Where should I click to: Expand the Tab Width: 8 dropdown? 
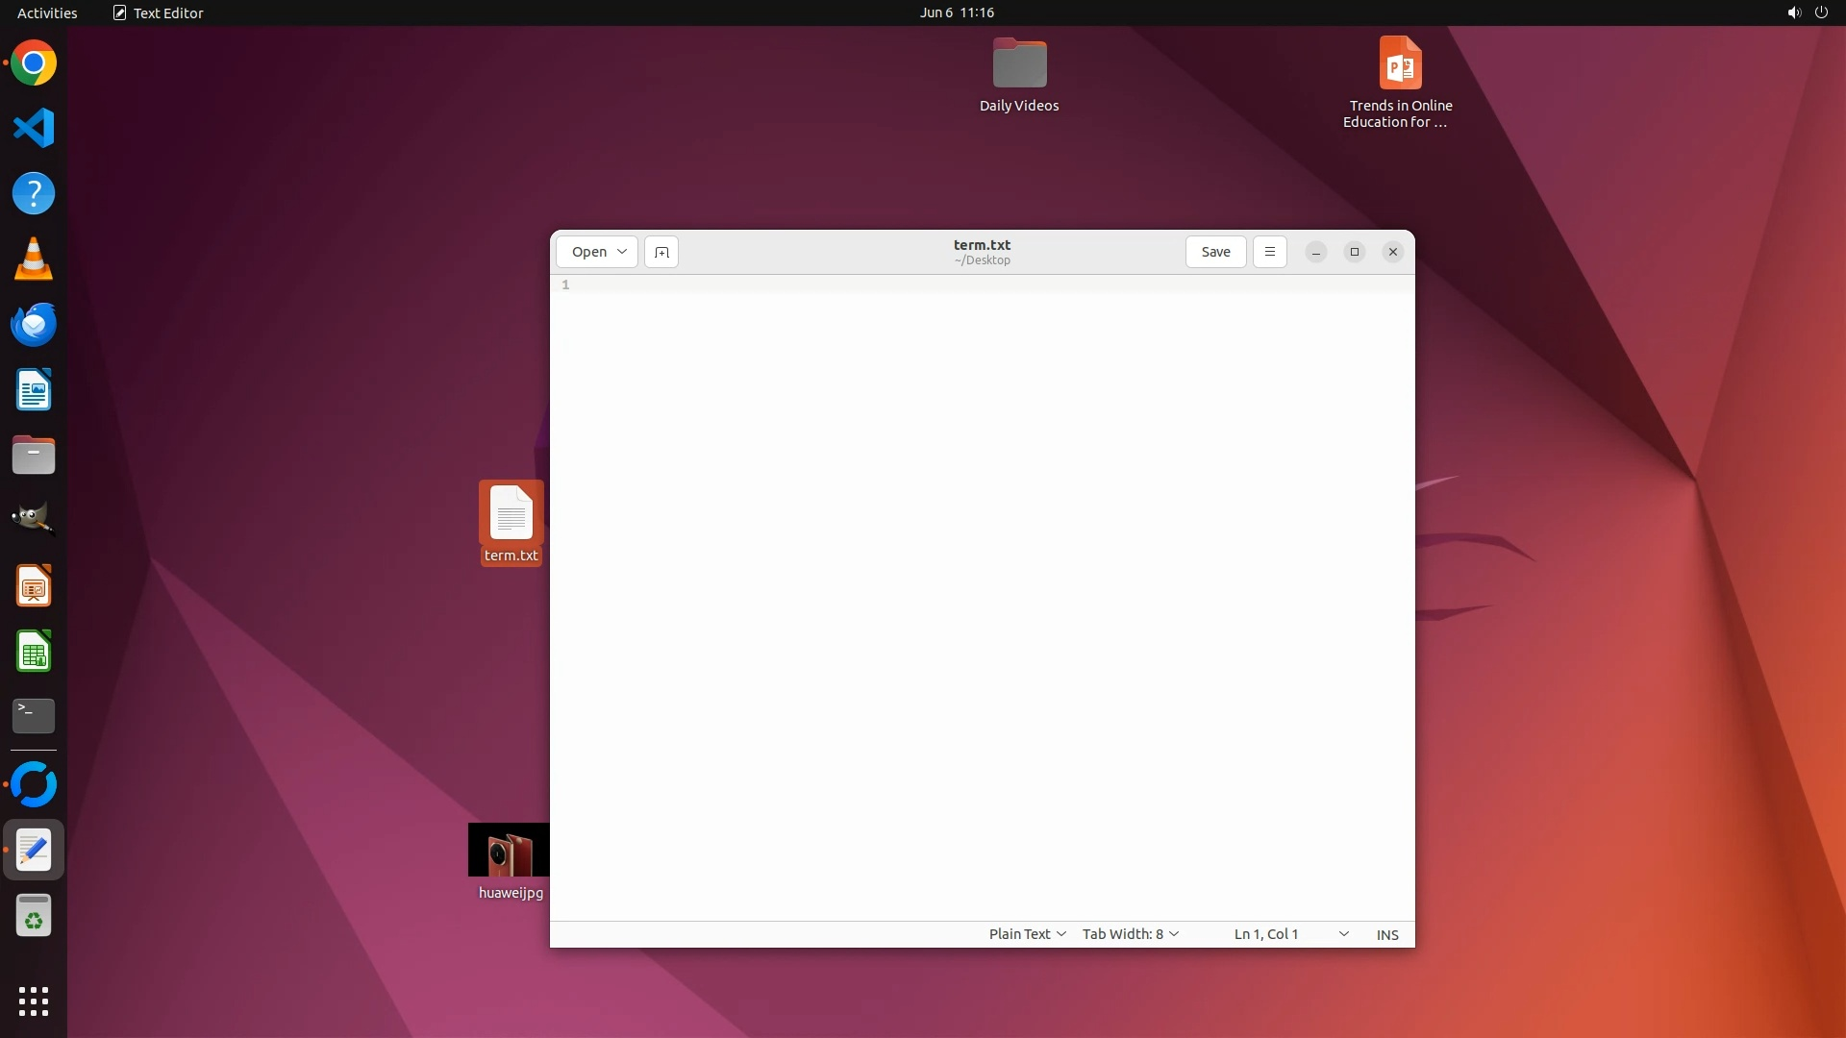pyautogui.click(x=1131, y=934)
